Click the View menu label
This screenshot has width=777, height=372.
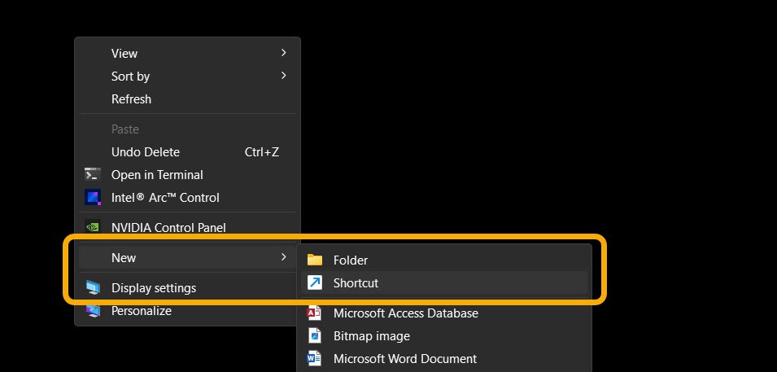pyautogui.click(x=124, y=54)
